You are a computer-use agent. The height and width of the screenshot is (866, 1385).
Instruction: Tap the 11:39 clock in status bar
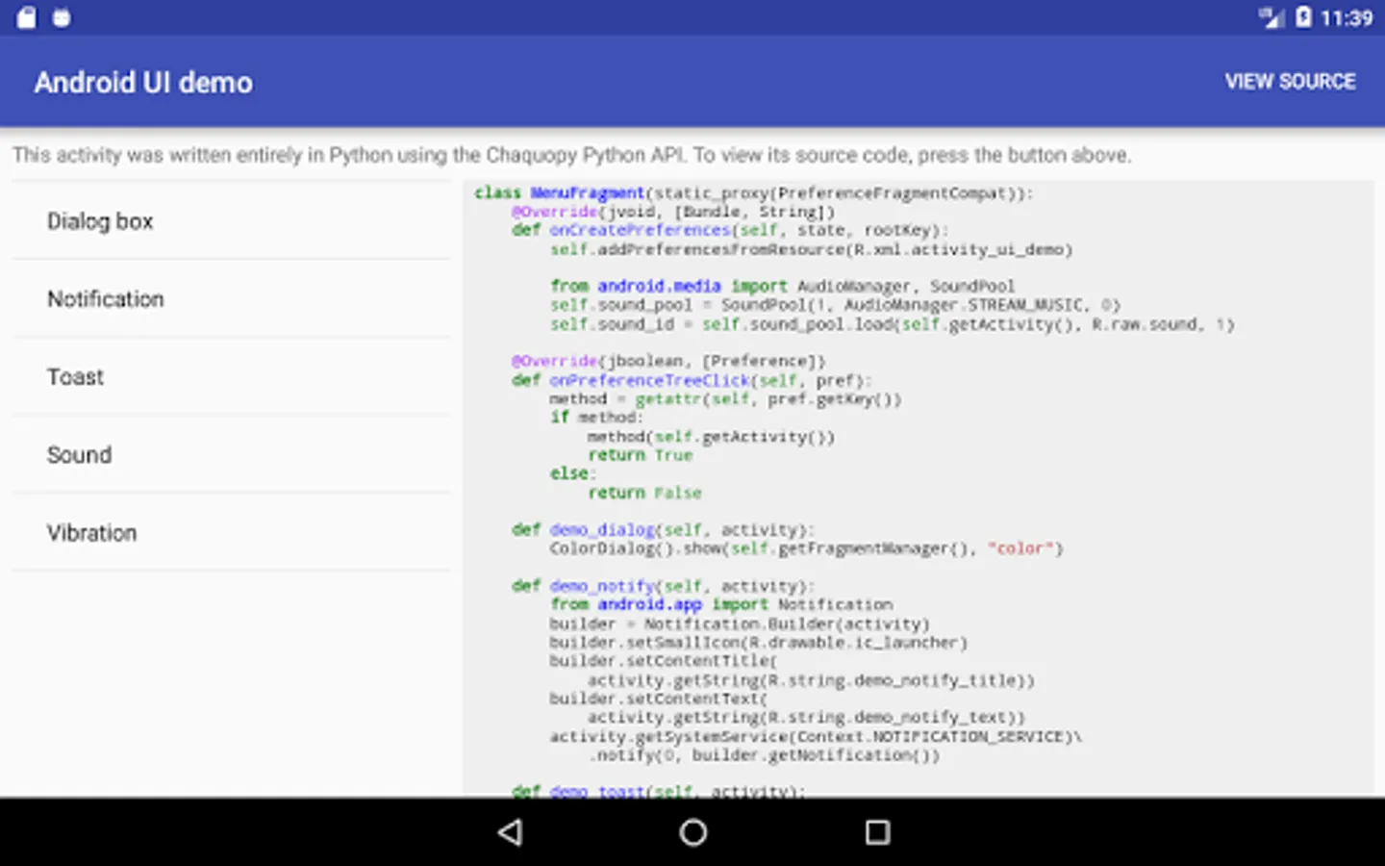[x=1347, y=17]
